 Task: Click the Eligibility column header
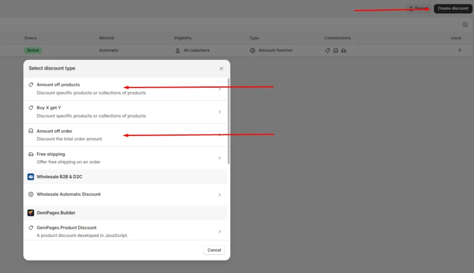click(183, 38)
